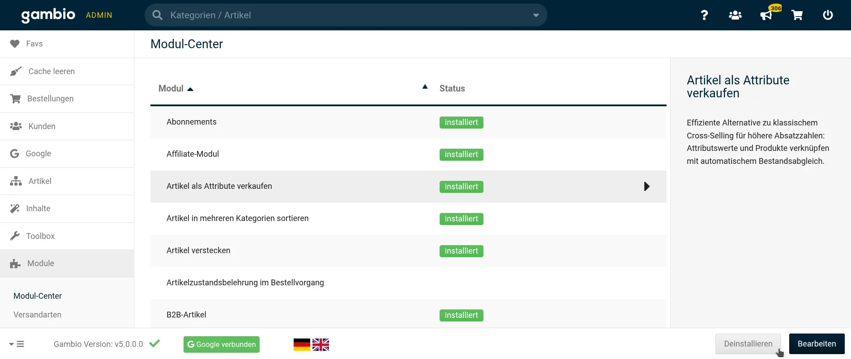Sort by Modul column header

[x=171, y=88]
